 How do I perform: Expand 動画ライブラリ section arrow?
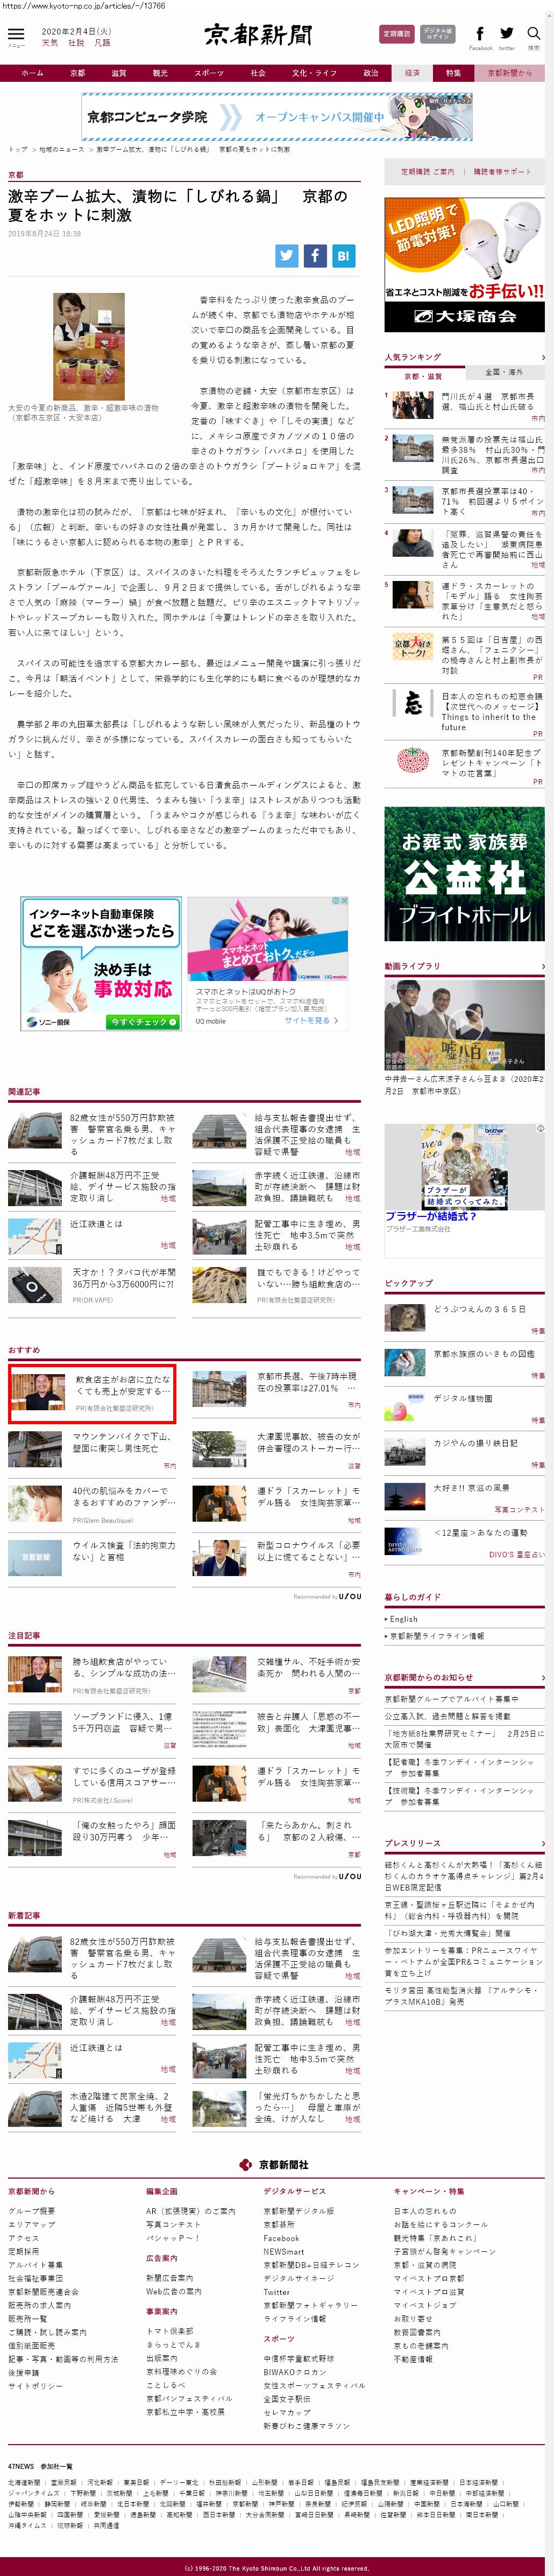coord(542,966)
